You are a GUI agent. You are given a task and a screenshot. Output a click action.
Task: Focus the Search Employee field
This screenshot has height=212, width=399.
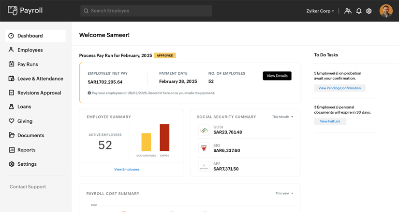[146, 11]
